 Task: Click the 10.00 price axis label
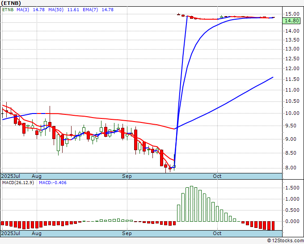pyautogui.click(x=292, y=113)
